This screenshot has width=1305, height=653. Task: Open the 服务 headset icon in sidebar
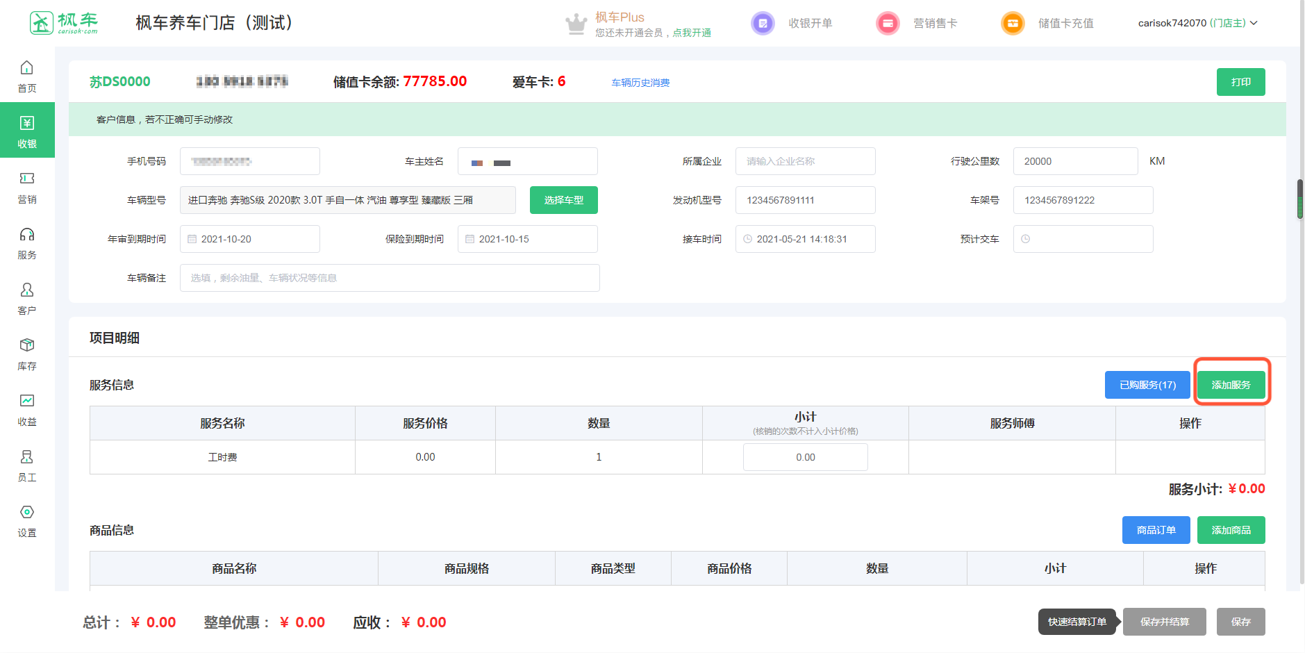[27, 242]
